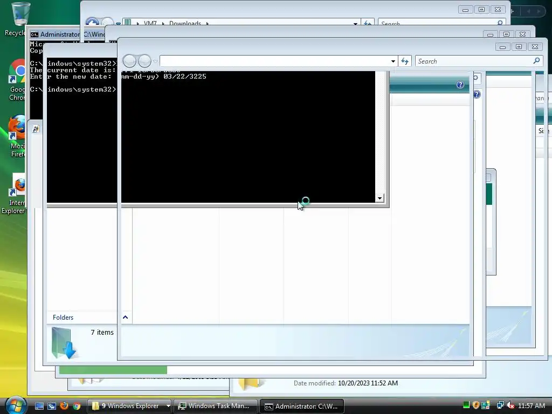552x414 pixels.
Task: Click Forward button in front Explorer window
Action: pyautogui.click(x=144, y=61)
